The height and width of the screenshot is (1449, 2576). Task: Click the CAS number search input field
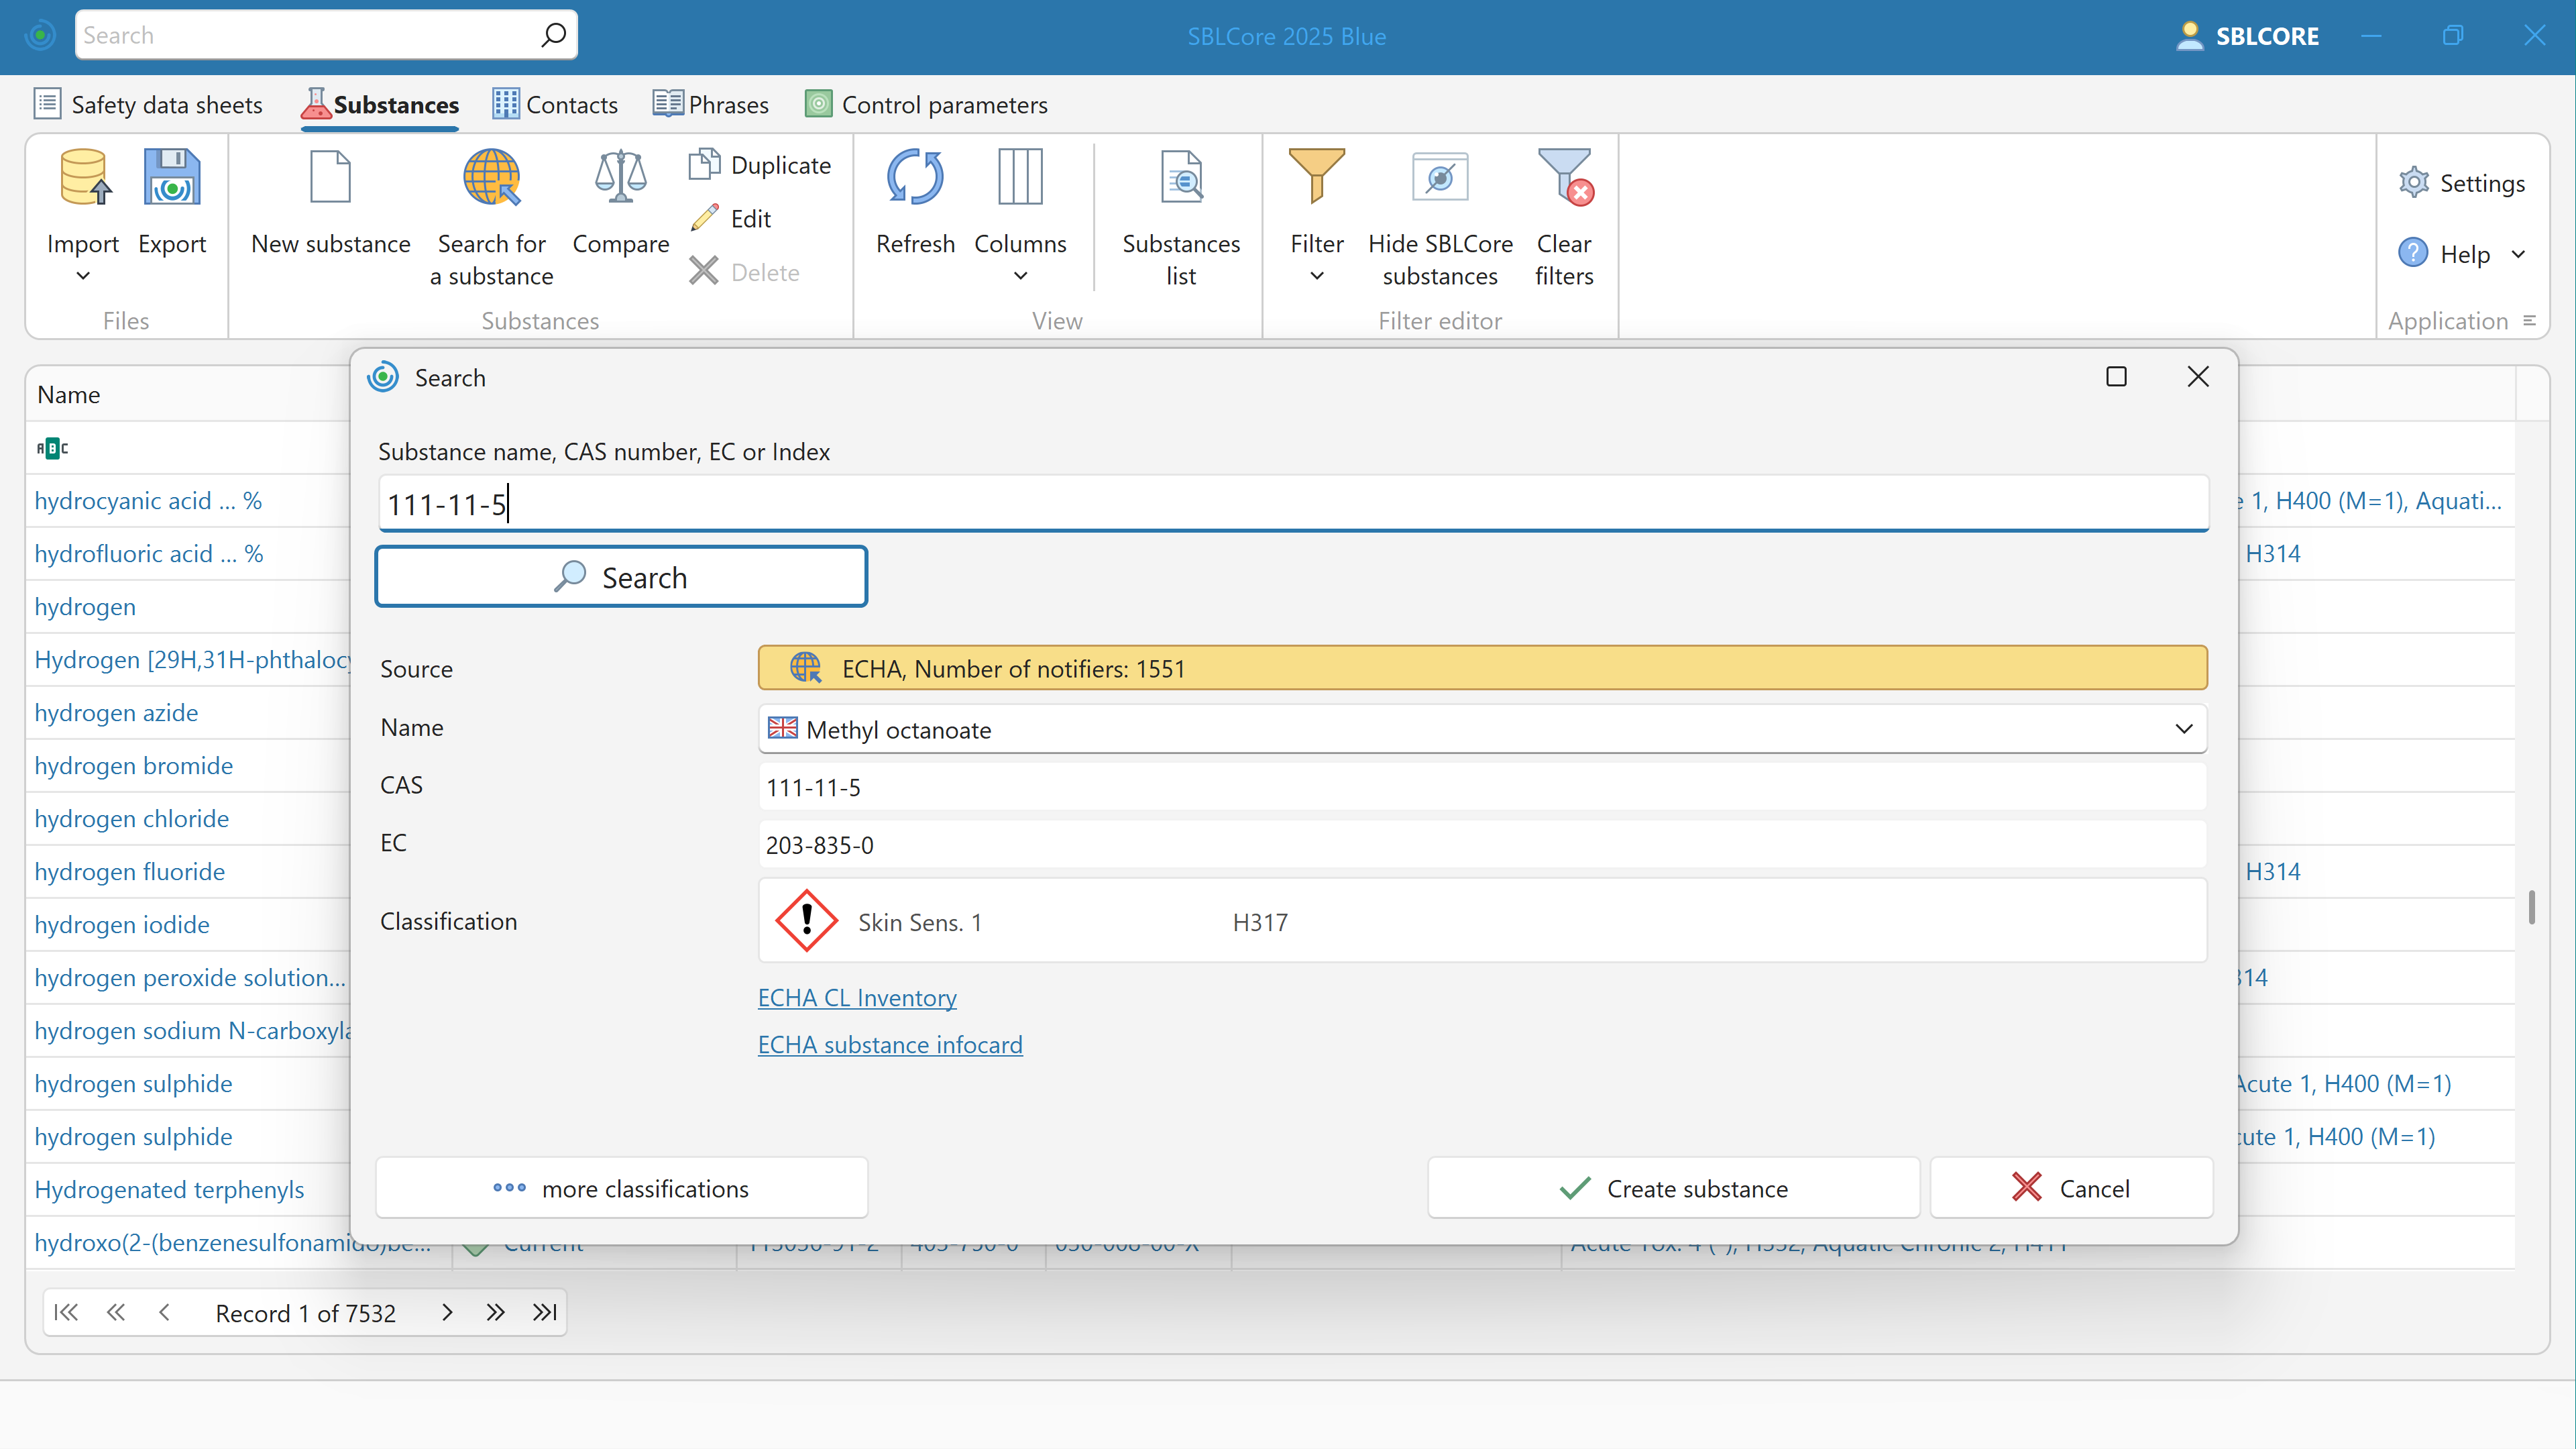point(1292,504)
